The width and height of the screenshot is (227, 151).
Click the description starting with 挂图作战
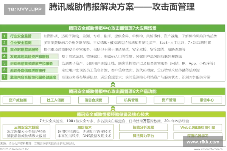coord(130,36)
